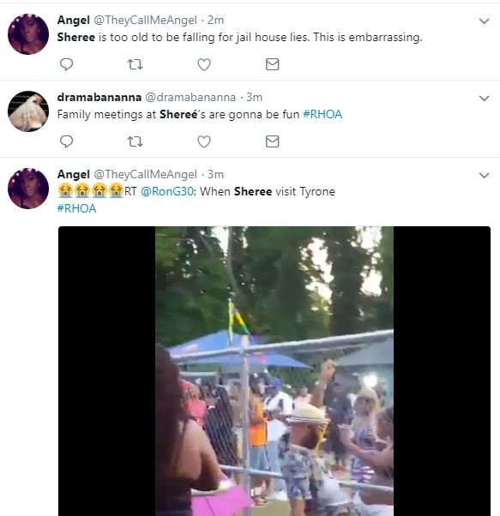Open #RHOA hashtag under Sheree visit Tyrone tweet
The width and height of the screenshot is (500, 516).
(76, 208)
